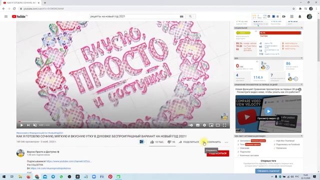Image resolution: width=320 pixels, height=180 pixels.
Task: Click the channel avatar under the video
Action: [20, 153]
